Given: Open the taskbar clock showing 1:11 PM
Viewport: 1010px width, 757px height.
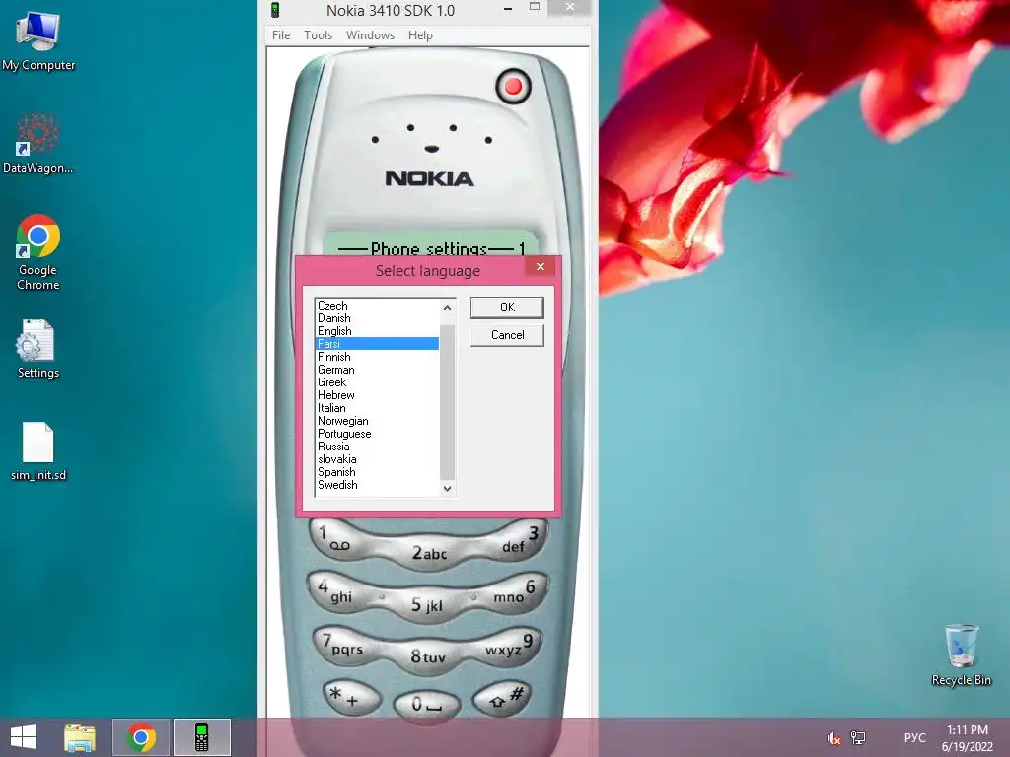Looking at the screenshot, I should coord(968,738).
